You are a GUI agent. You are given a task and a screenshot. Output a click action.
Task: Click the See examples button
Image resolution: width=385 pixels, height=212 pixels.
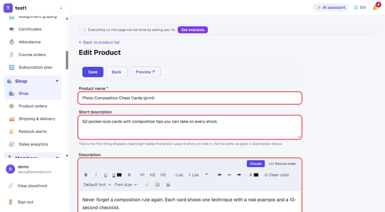[193, 30]
